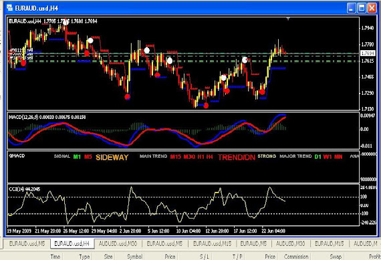Viewport: 381px width, 260px height.
Task: Open the EURAUD,M5 chart tab
Action: (253, 243)
